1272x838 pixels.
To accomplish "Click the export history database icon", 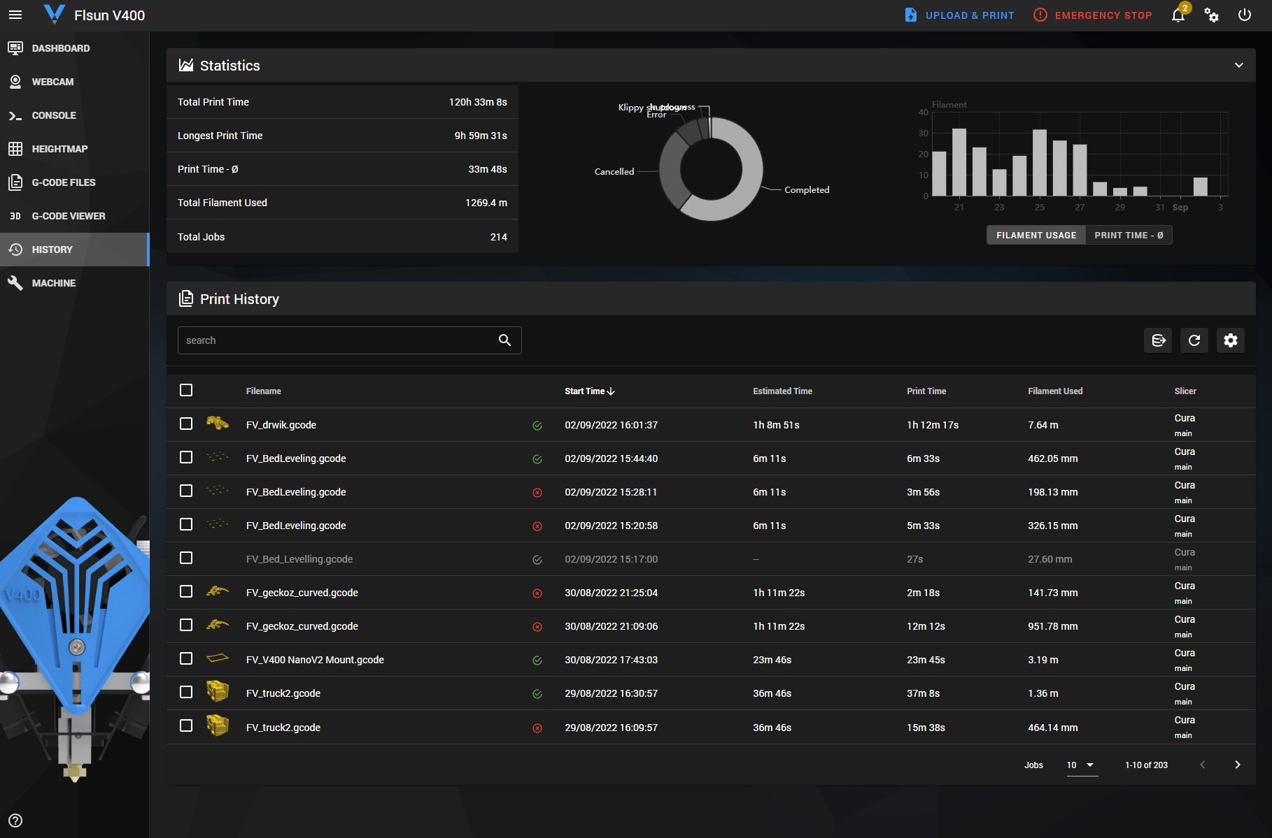I will 1158,340.
